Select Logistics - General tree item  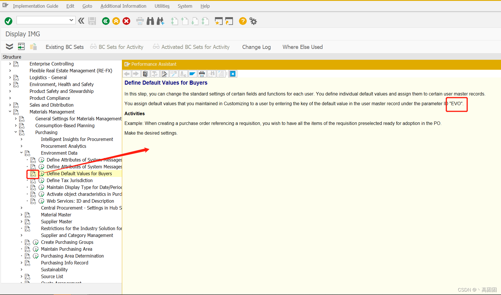[x=48, y=77]
